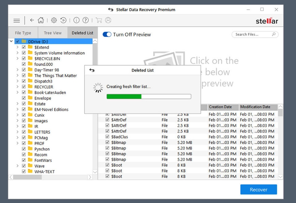Uncheck the $BadClus file checkbox
This screenshot has width=296, height=203.
tap(107, 137)
